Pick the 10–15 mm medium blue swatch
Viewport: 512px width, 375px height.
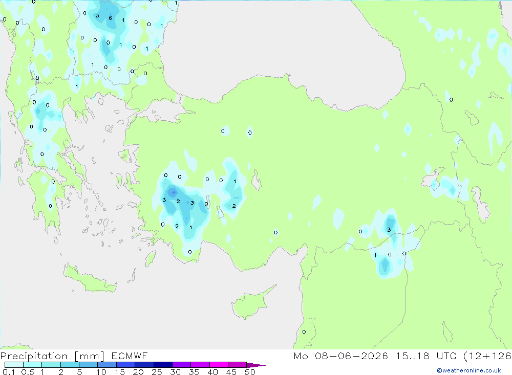[x=107, y=365]
